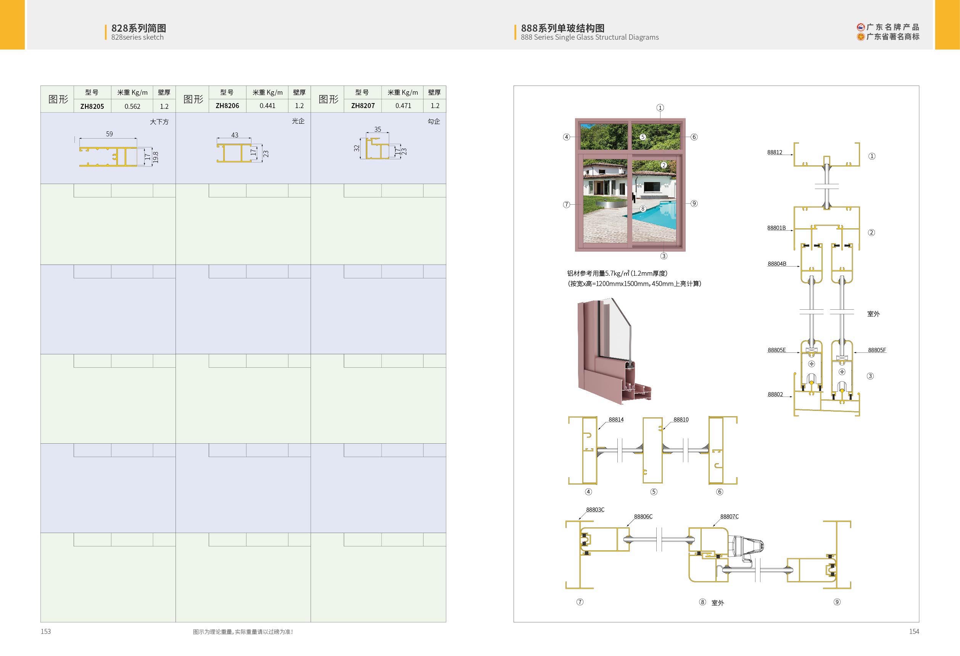
Task: Click circled number 7 left of window
Action: click(x=566, y=204)
